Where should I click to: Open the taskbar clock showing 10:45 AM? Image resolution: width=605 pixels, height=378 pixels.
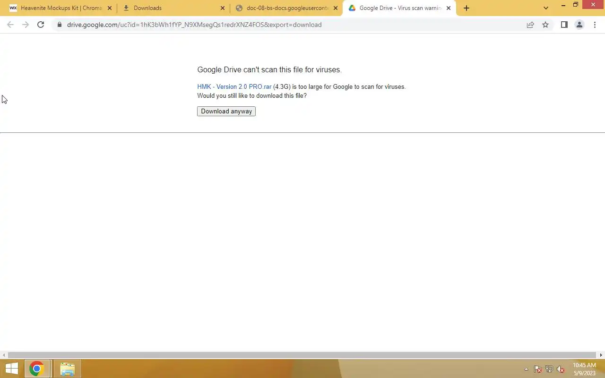coord(585,369)
